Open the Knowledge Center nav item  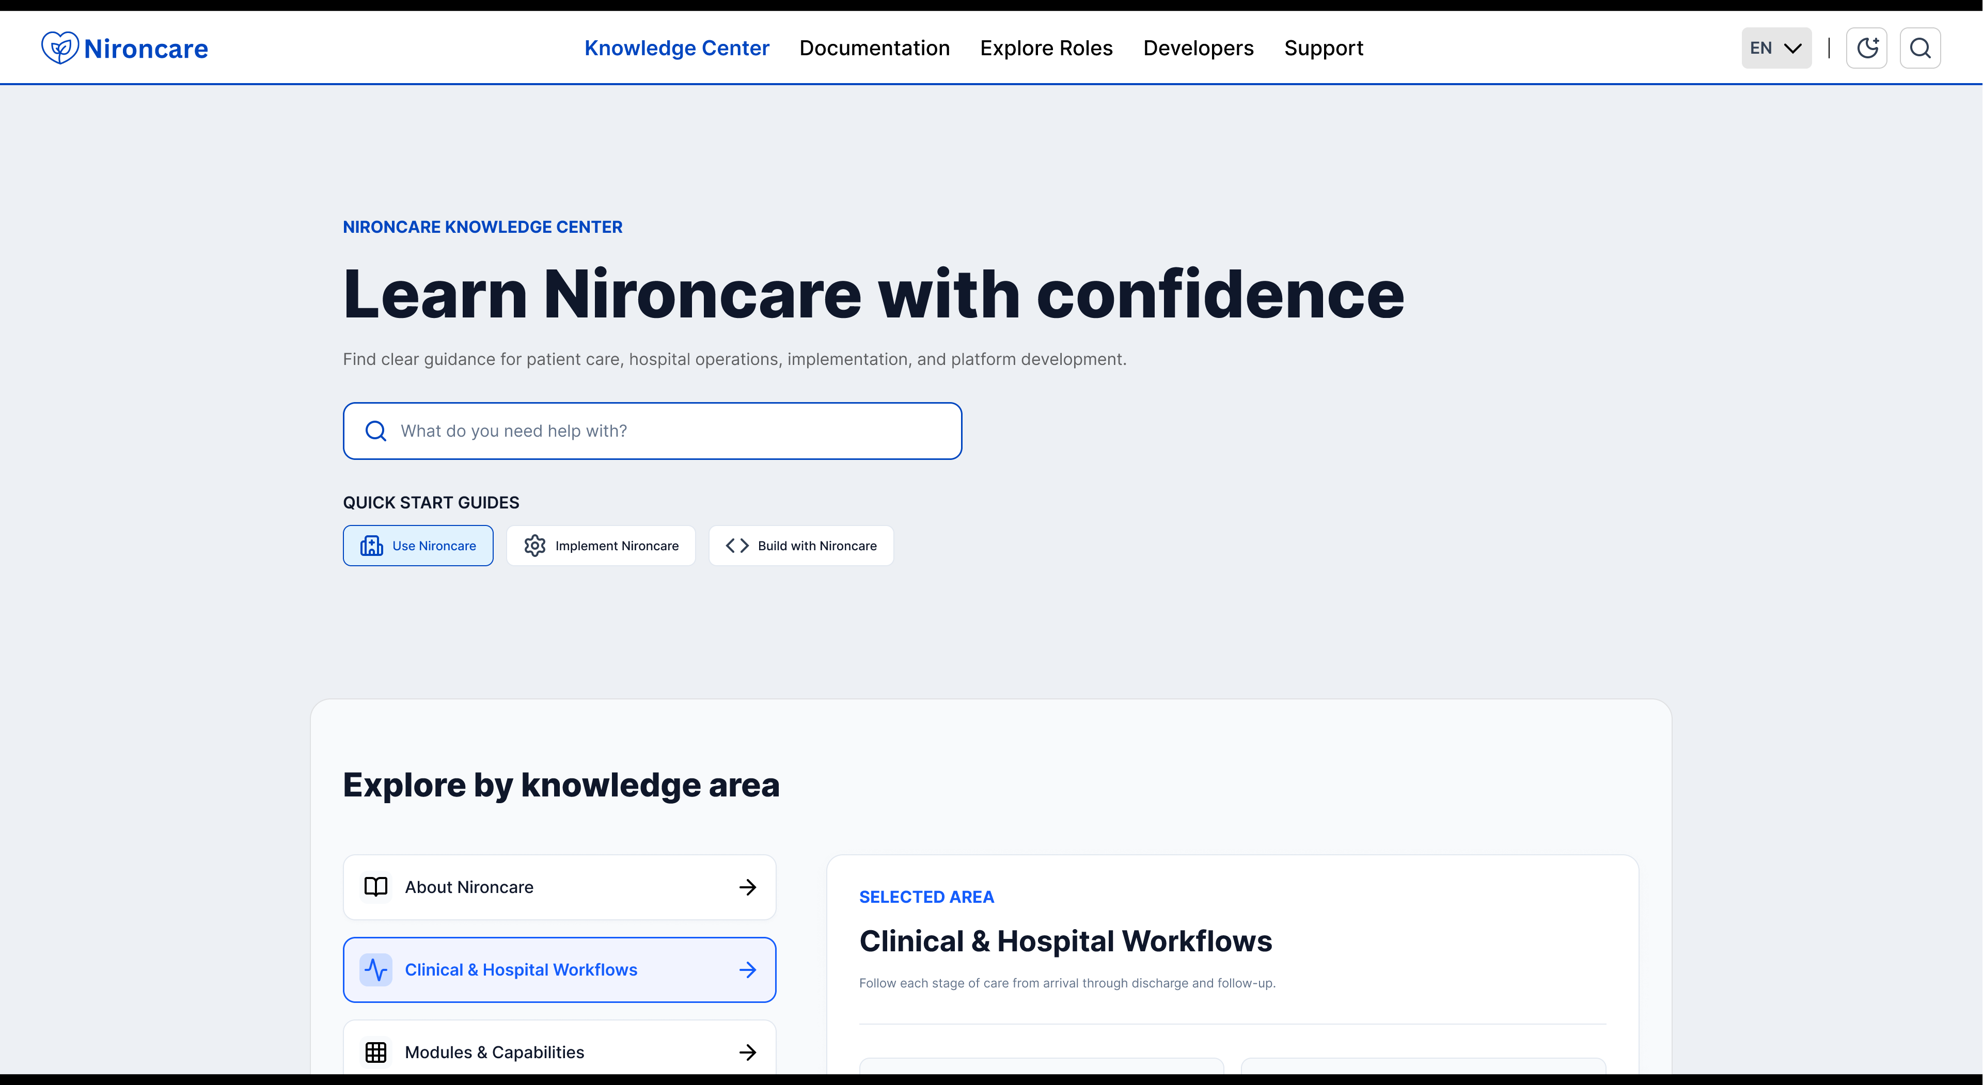pos(676,47)
